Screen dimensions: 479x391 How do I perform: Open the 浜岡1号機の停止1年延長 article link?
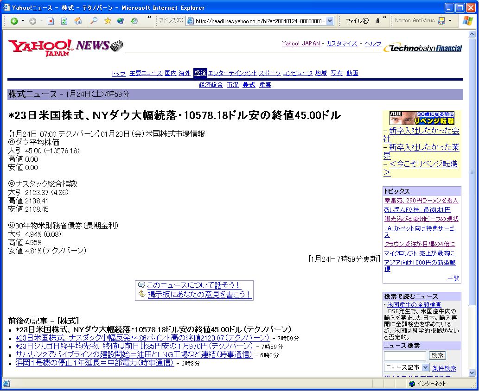point(94,363)
